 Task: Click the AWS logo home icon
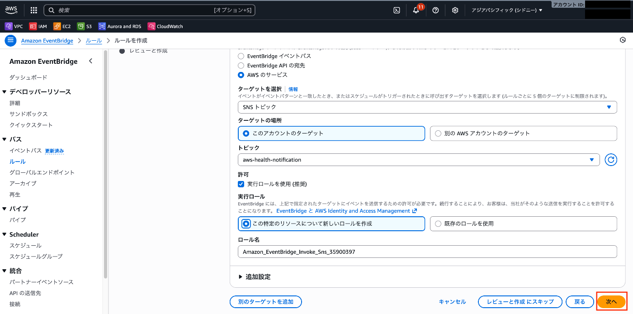pyautogui.click(x=11, y=10)
